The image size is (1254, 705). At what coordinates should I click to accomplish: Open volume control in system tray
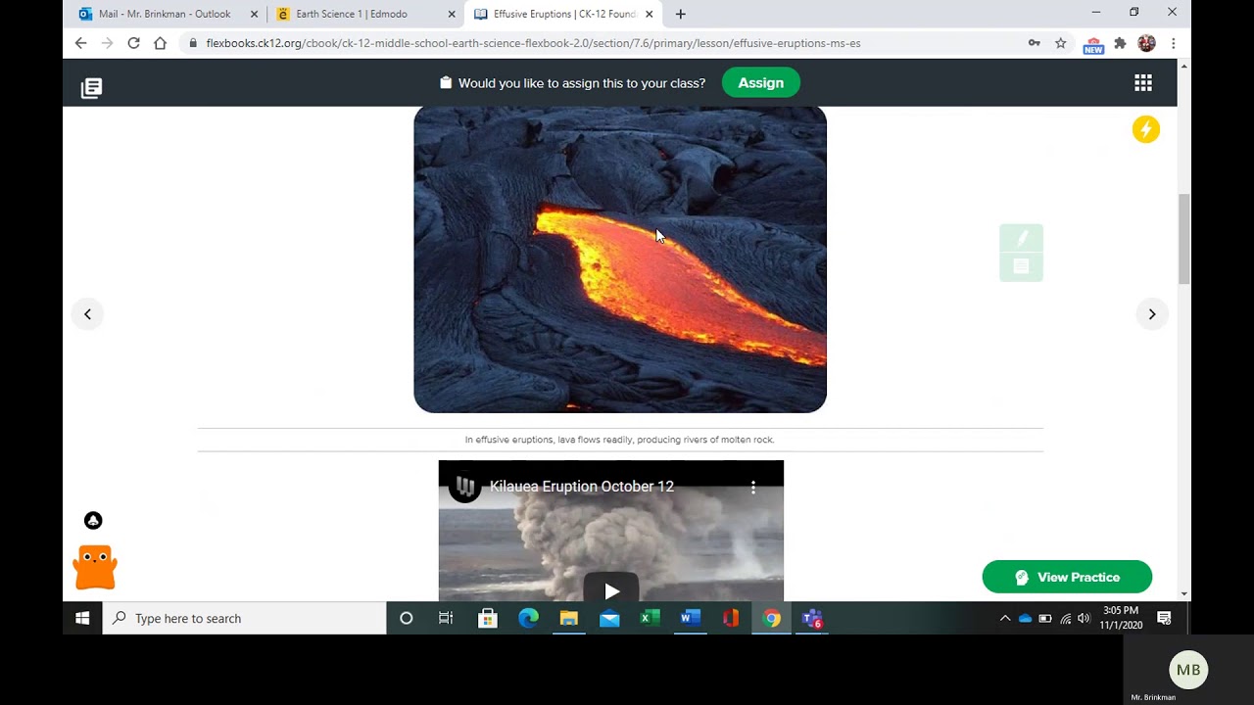(x=1084, y=618)
